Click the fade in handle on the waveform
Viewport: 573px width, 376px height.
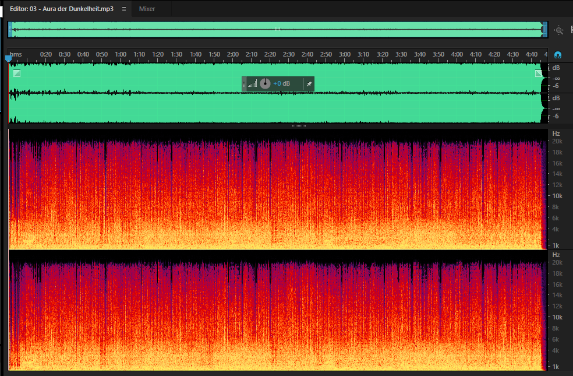[17, 73]
